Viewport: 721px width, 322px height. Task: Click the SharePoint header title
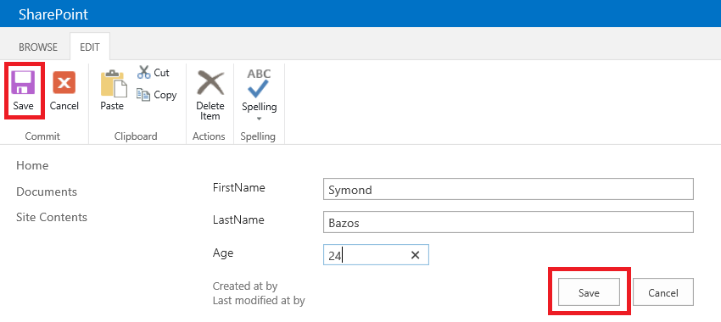tap(53, 14)
